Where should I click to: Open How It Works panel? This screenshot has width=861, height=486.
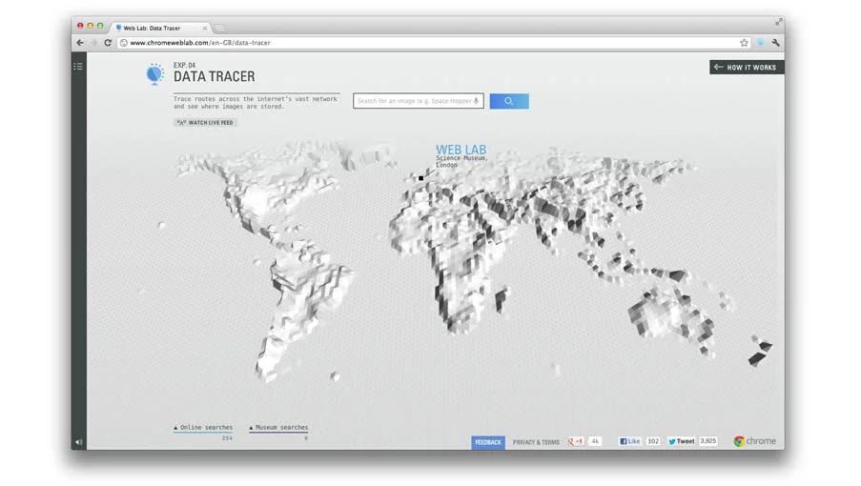[x=747, y=67]
